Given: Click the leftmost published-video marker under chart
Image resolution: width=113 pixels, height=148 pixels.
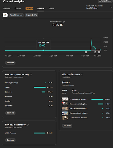Looking at the screenshot, I should [86, 52].
